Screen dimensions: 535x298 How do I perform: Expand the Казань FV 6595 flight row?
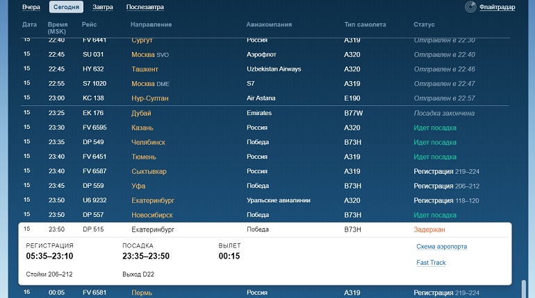[x=265, y=128]
